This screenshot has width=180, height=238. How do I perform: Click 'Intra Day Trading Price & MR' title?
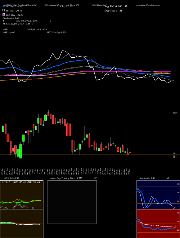coord(66,178)
